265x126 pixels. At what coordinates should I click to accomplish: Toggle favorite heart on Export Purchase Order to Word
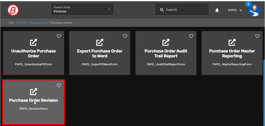[x=125, y=36]
